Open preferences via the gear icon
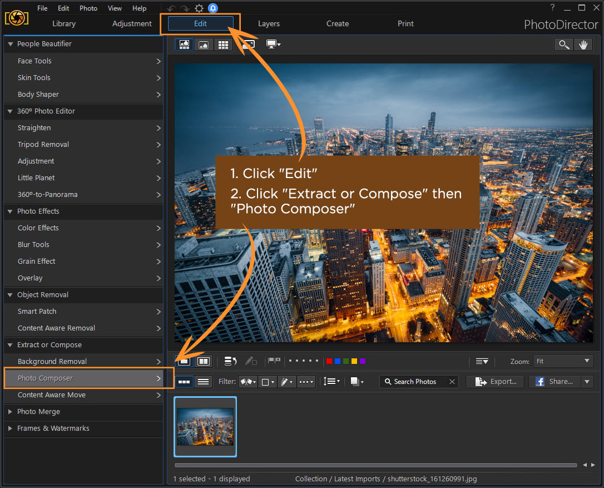Viewport: 604px width, 488px height. [199, 8]
